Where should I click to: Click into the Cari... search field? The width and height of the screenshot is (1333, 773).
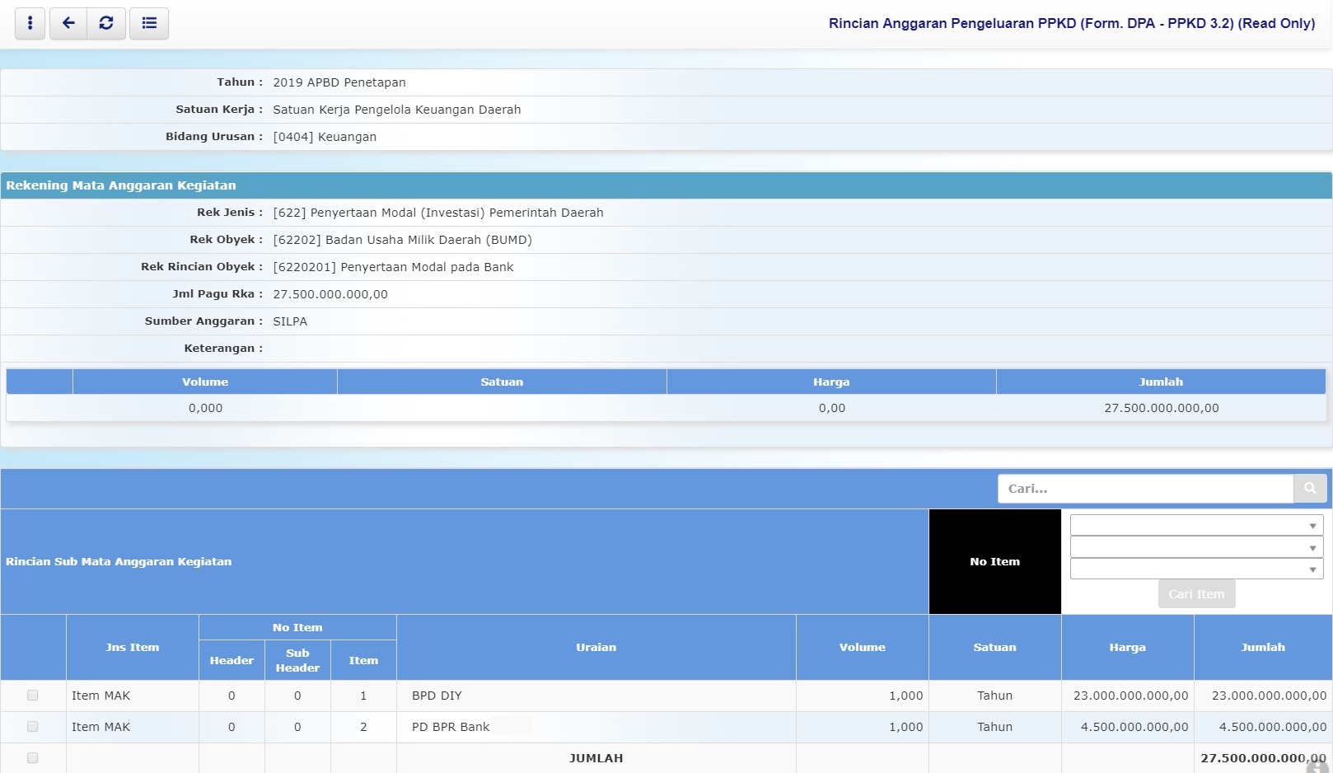(1145, 489)
